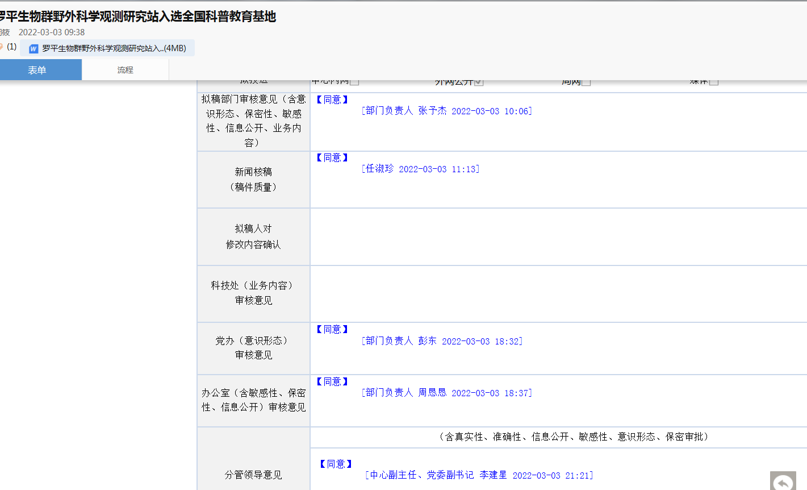Screen dimensions: 807x490
Task: Click the 分管领导意见 row label
Action: coord(253,475)
